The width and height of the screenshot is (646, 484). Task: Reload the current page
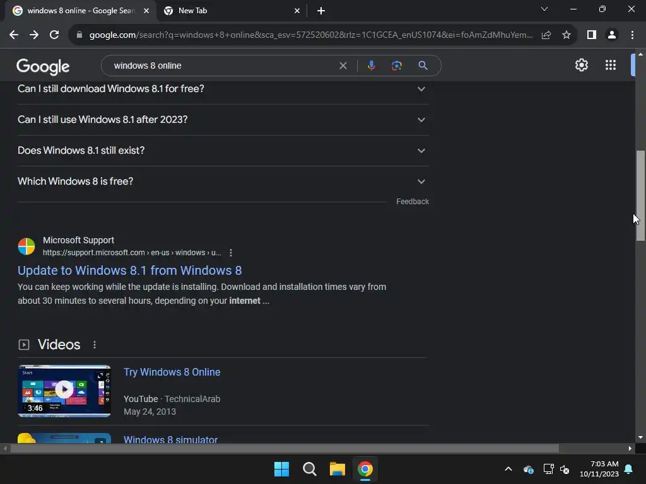pos(54,35)
